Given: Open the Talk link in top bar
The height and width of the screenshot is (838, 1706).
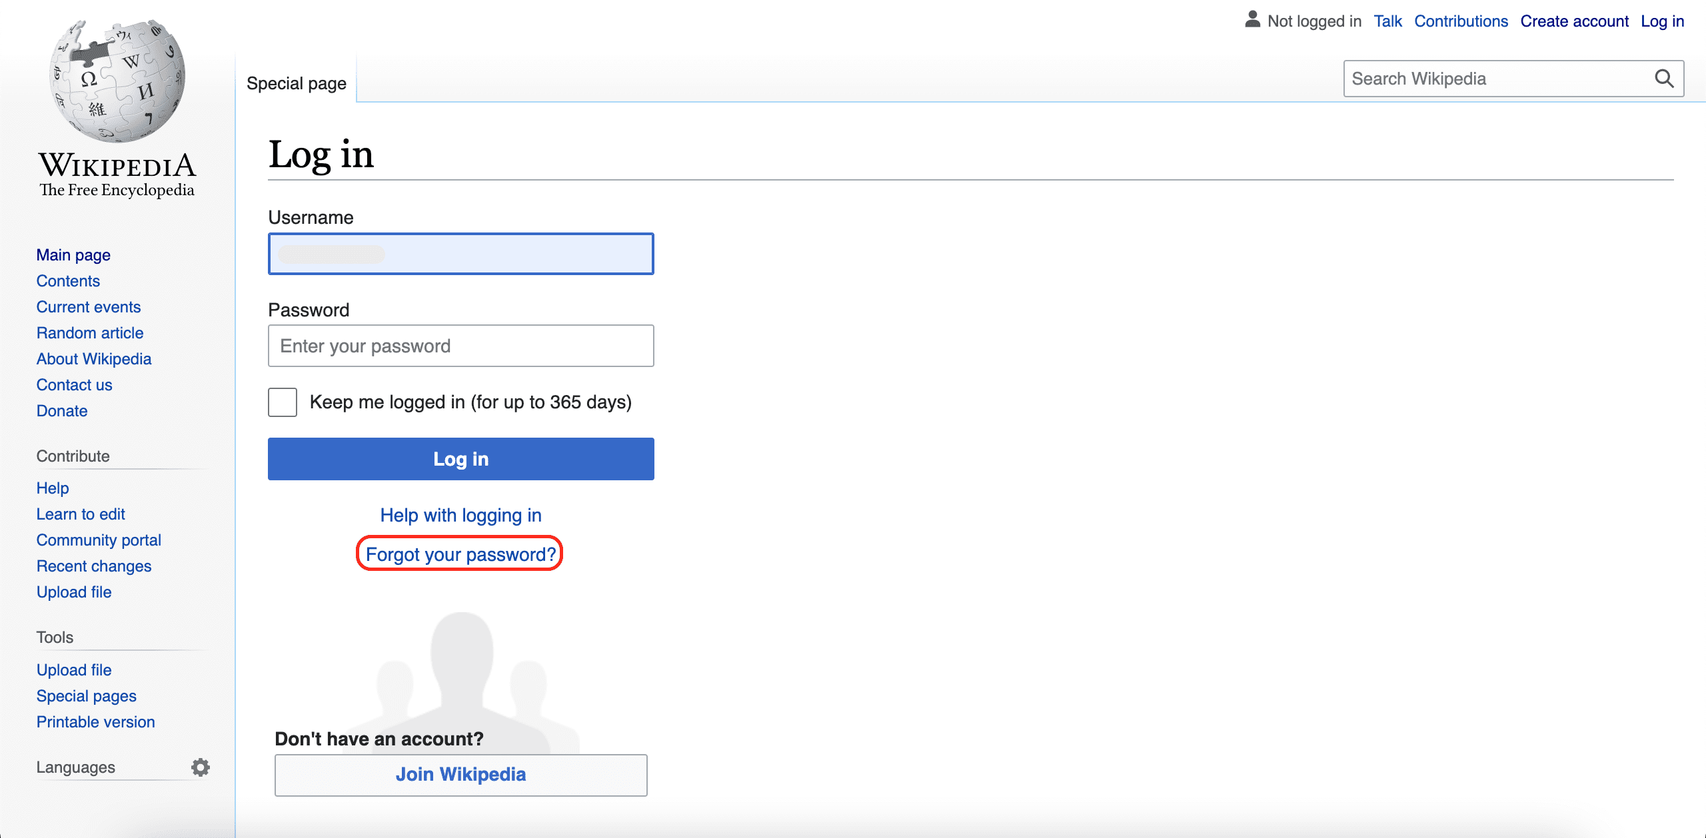Looking at the screenshot, I should [1387, 21].
